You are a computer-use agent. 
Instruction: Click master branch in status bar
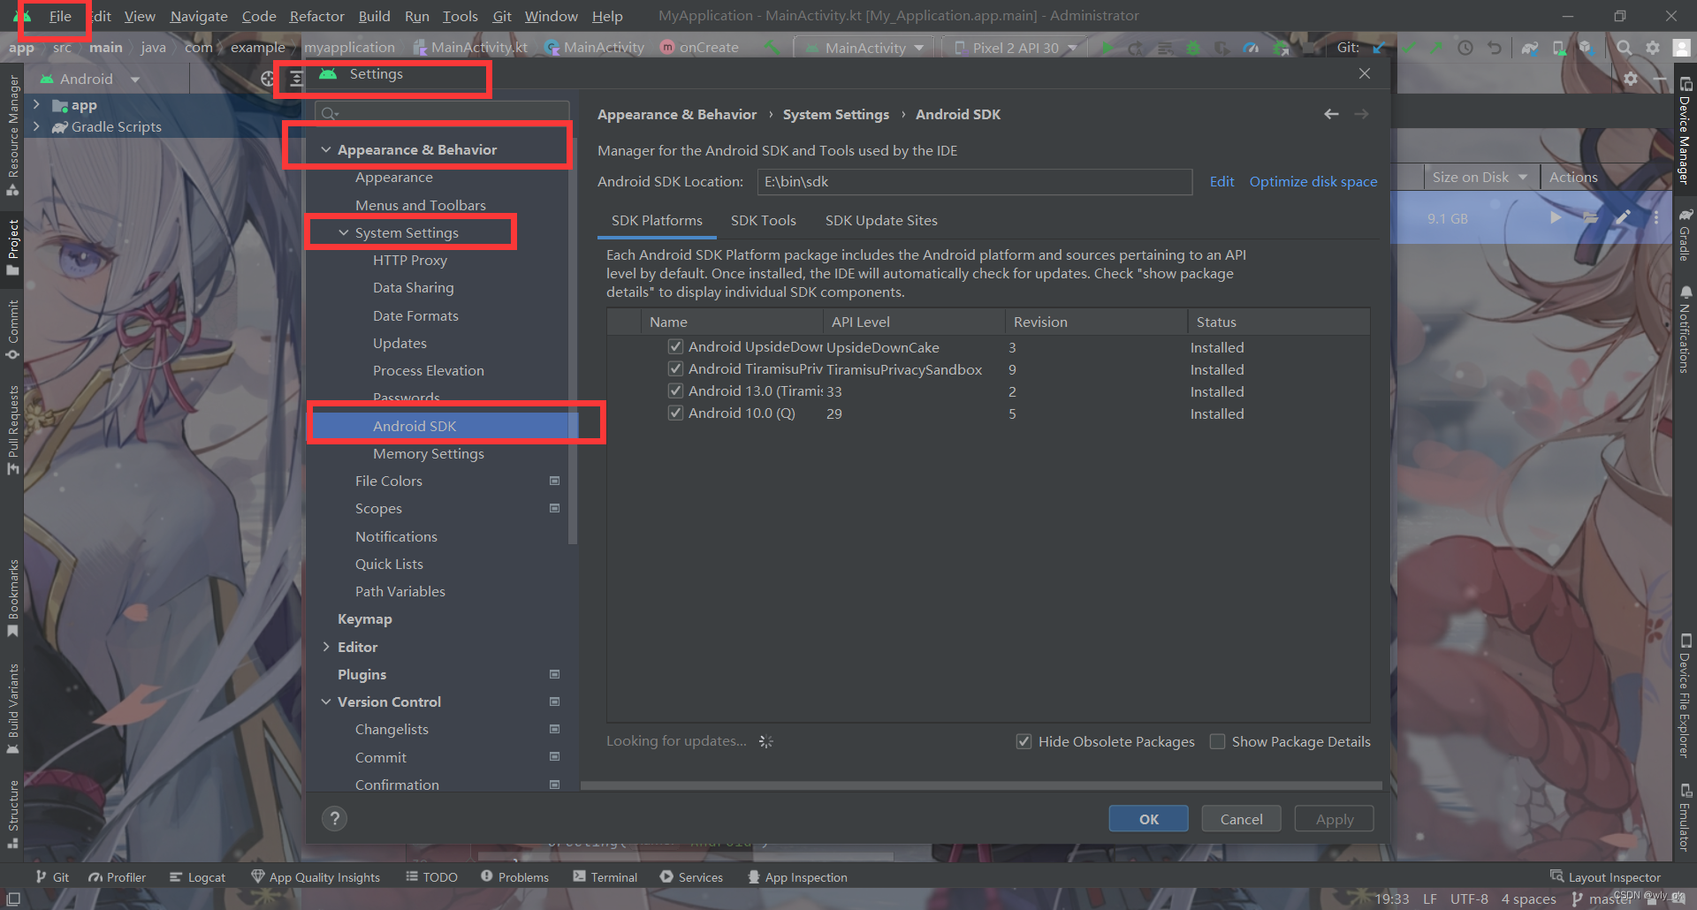[x=1602, y=899]
